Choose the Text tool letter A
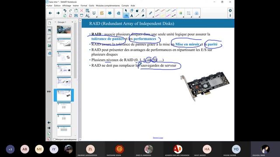 (x=132, y=16)
